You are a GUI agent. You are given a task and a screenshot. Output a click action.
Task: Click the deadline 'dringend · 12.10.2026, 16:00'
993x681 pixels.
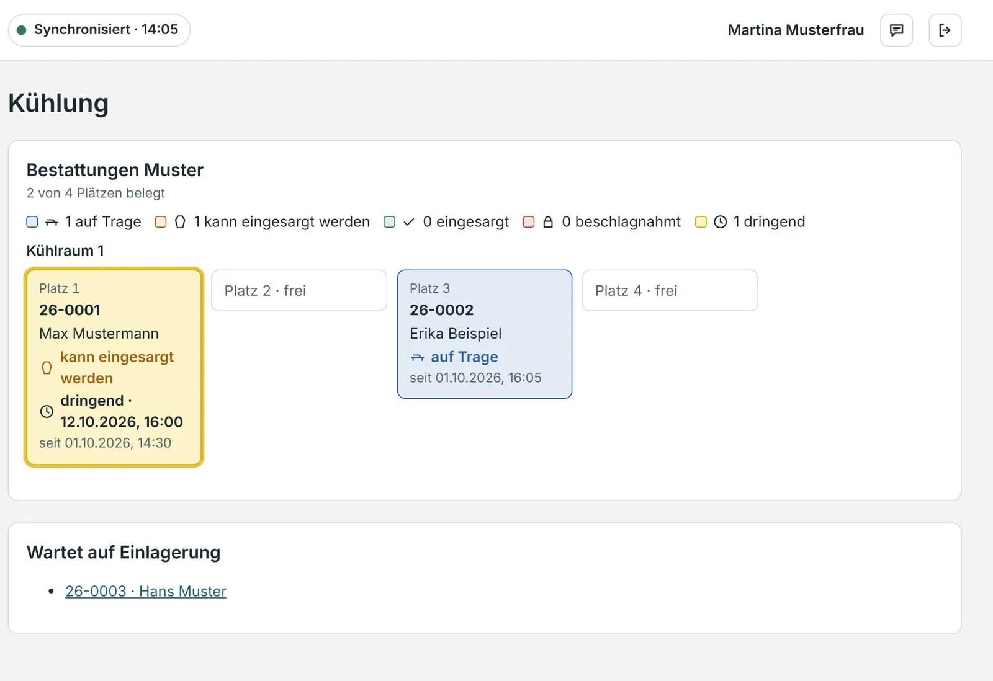tap(122, 411)
